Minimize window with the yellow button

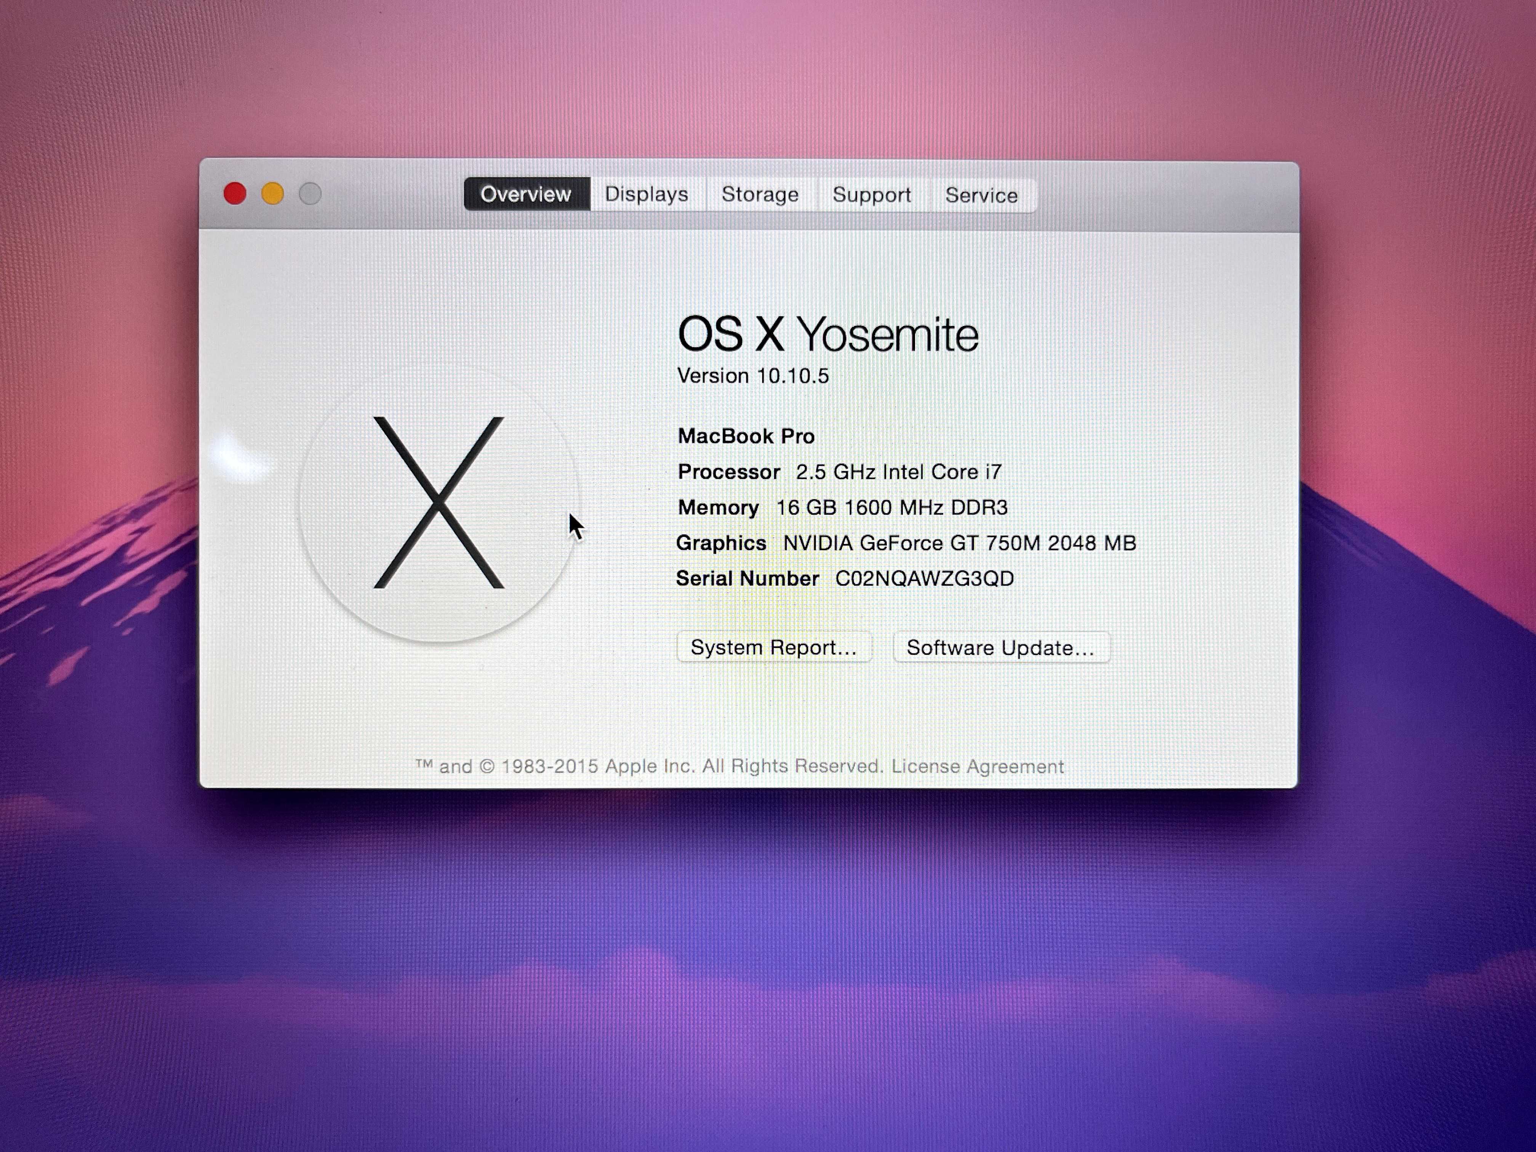tap(272, 193)
